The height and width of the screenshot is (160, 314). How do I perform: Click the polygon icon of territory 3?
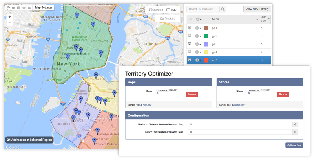[213, 44]
